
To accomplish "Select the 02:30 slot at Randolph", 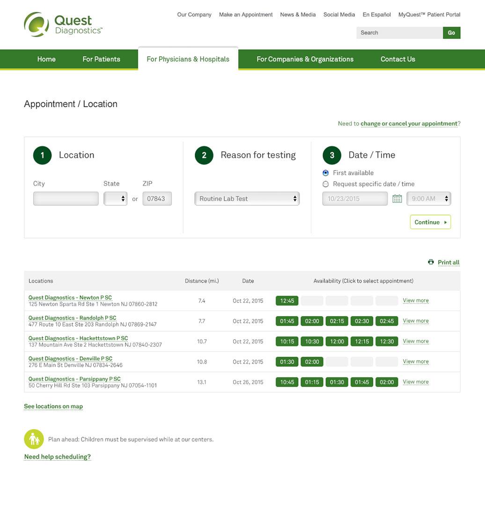I will click(x=362, y=321).
